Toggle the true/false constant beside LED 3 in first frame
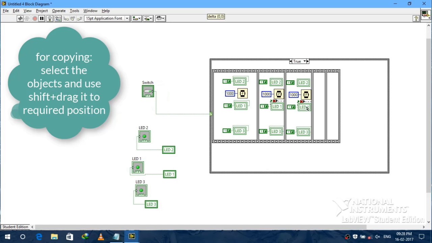 point(227,131)
